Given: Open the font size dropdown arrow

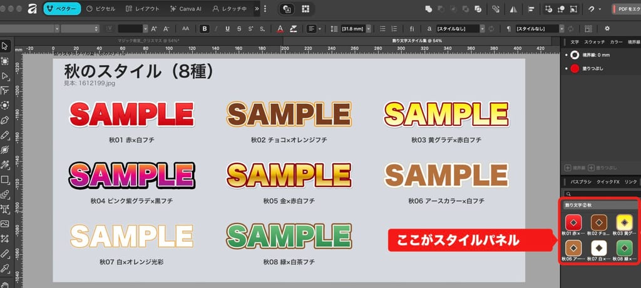Looking at the screenshot, I should (145, 29).
